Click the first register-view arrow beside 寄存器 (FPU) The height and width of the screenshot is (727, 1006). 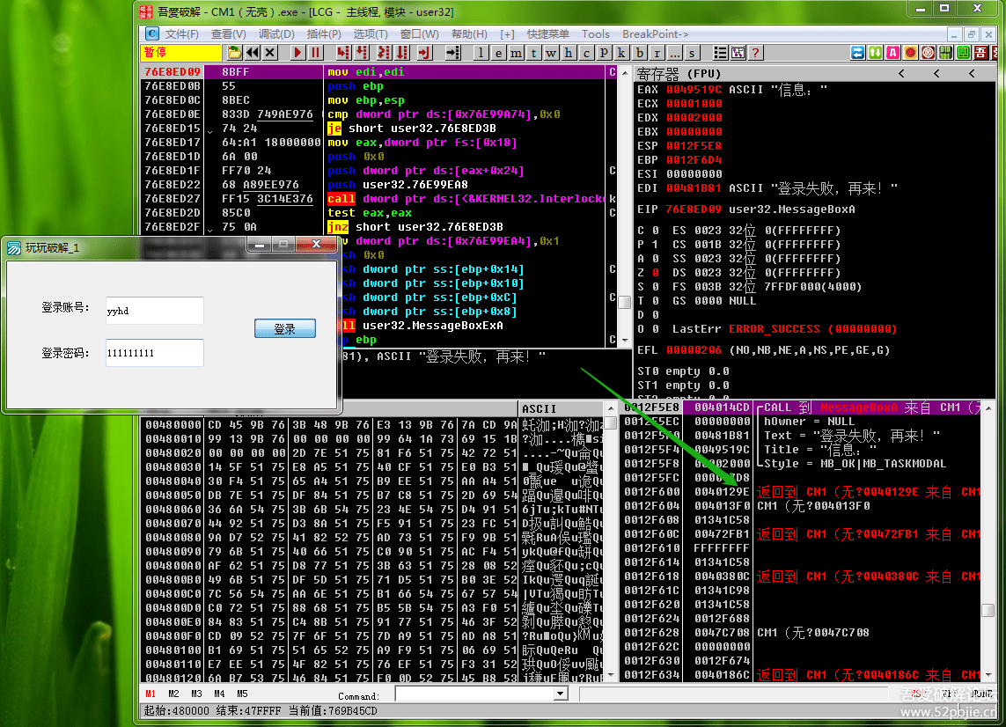(900, 73)
